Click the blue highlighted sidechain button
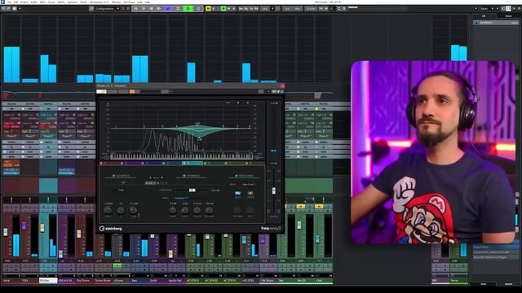Screen dimensions: 522x293 click(x=237, y=193)
